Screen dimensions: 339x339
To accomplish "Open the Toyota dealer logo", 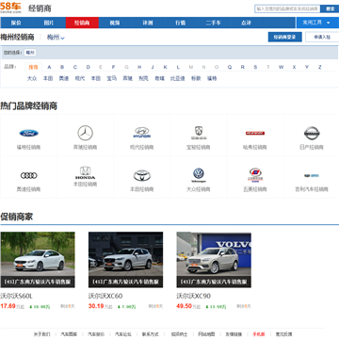I will tap(142, 175).
